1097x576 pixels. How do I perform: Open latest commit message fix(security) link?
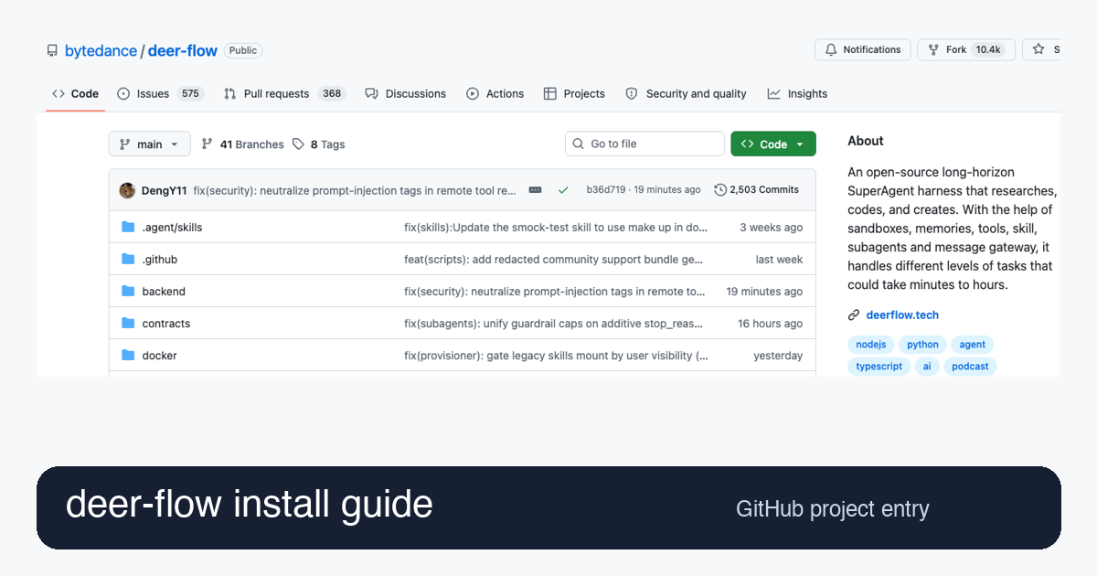tap(355, 190)
